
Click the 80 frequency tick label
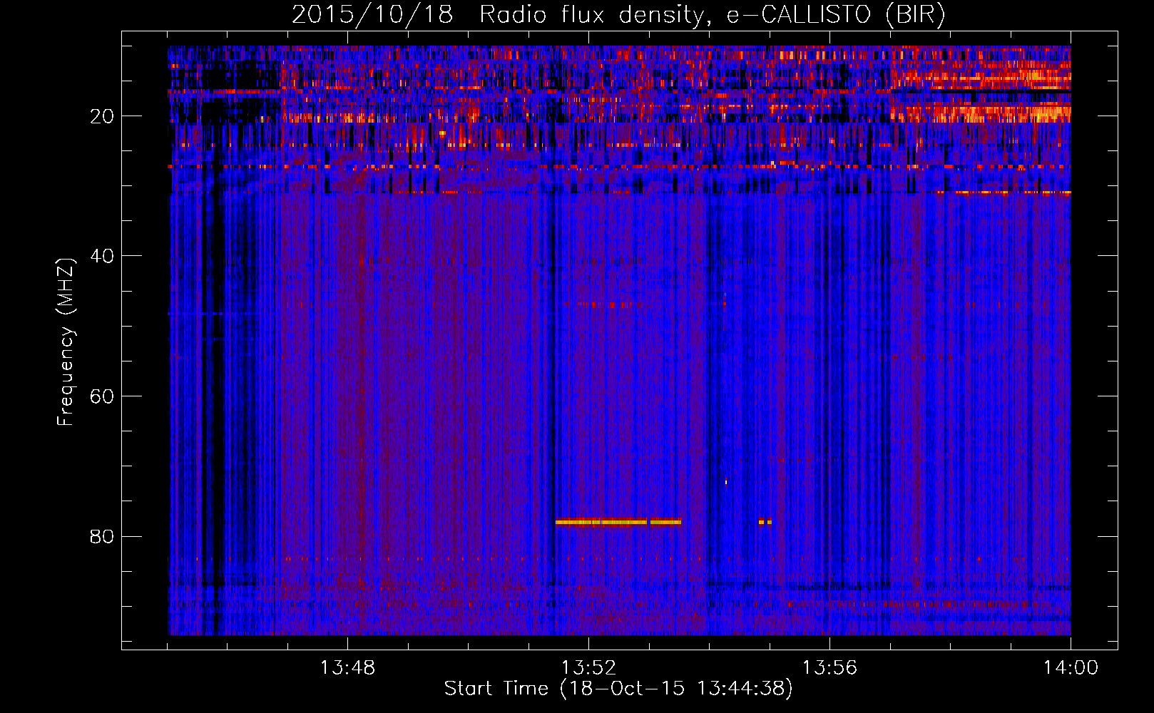102,536
